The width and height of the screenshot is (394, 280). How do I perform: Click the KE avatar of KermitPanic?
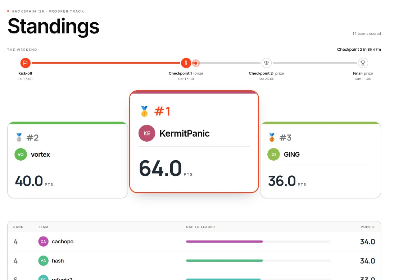pos(147,133)
